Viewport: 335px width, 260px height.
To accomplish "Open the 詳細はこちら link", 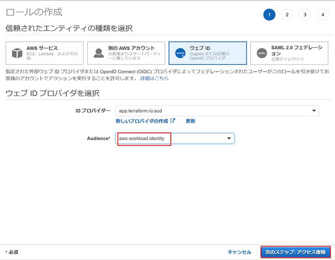I will 154,78.
